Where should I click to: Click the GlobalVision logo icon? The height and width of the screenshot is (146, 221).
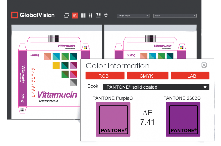click(15, 15)
